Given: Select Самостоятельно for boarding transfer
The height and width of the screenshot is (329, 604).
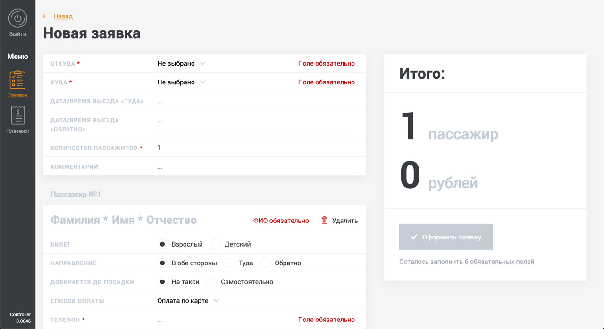Looking at the screenshot, I should point(211,282).
